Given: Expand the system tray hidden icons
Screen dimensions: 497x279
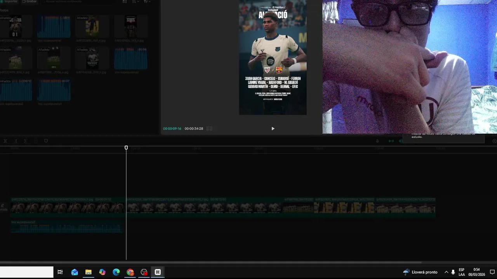Looking at the screenshot, I should point(446,272).
